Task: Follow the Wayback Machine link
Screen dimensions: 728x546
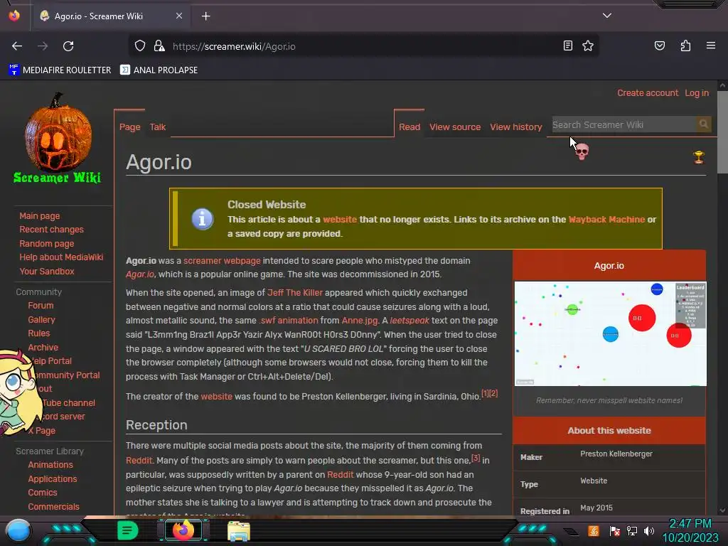Action: tap(606, 220)
